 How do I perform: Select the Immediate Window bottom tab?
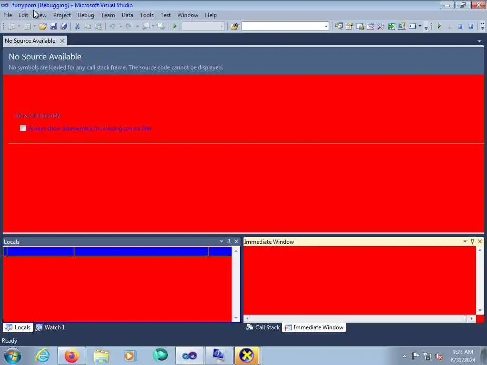(314, 327)
